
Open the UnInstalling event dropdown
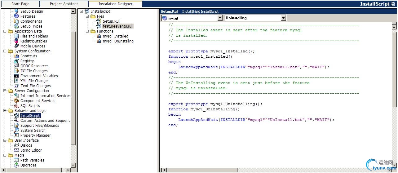tap(283, 18)
